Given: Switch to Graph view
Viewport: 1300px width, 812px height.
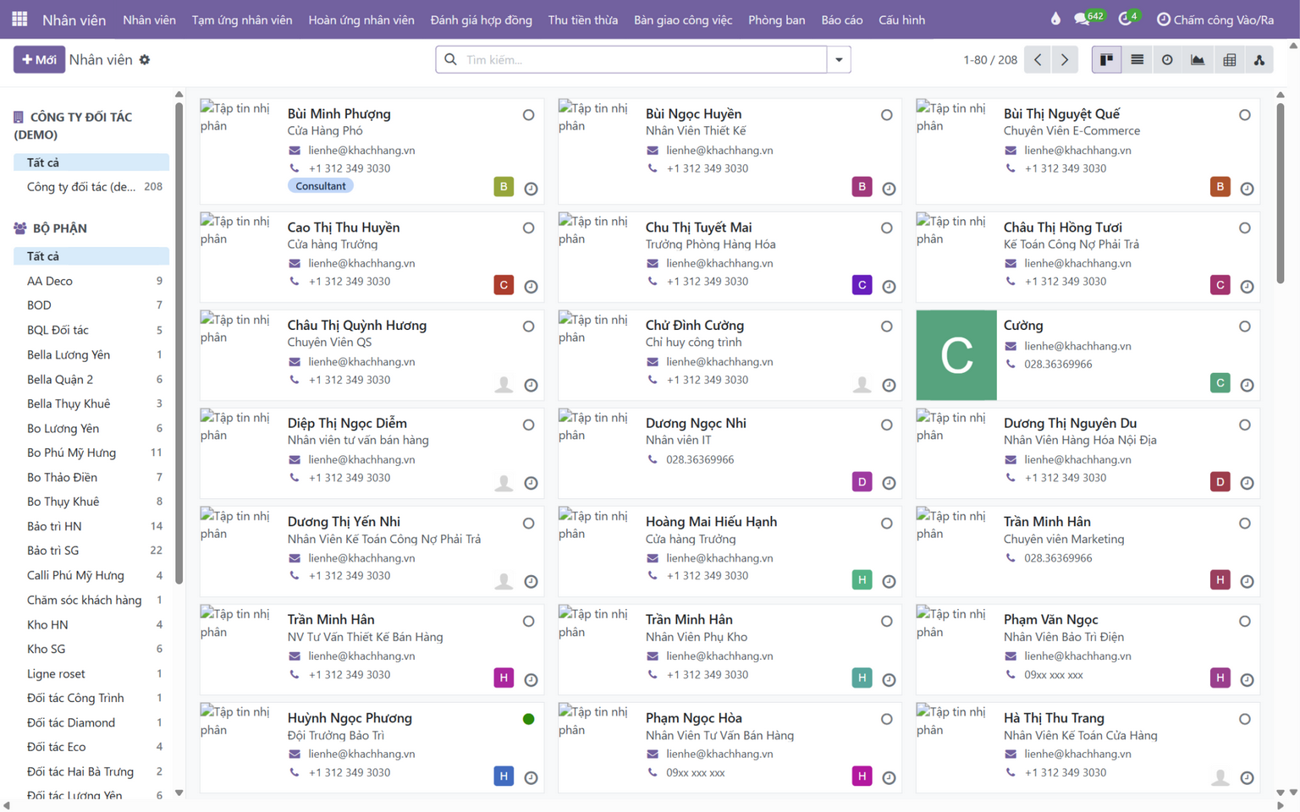Looking at the screenshot, I should click(1198, 60).
